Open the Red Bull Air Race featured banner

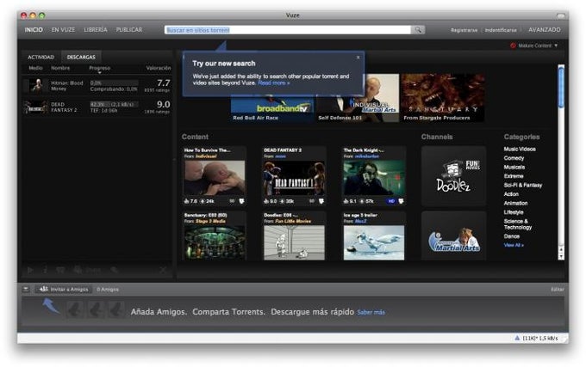pos(272,108)
